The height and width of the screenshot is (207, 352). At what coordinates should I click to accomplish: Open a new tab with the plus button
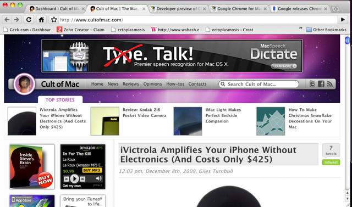point(336,9)
